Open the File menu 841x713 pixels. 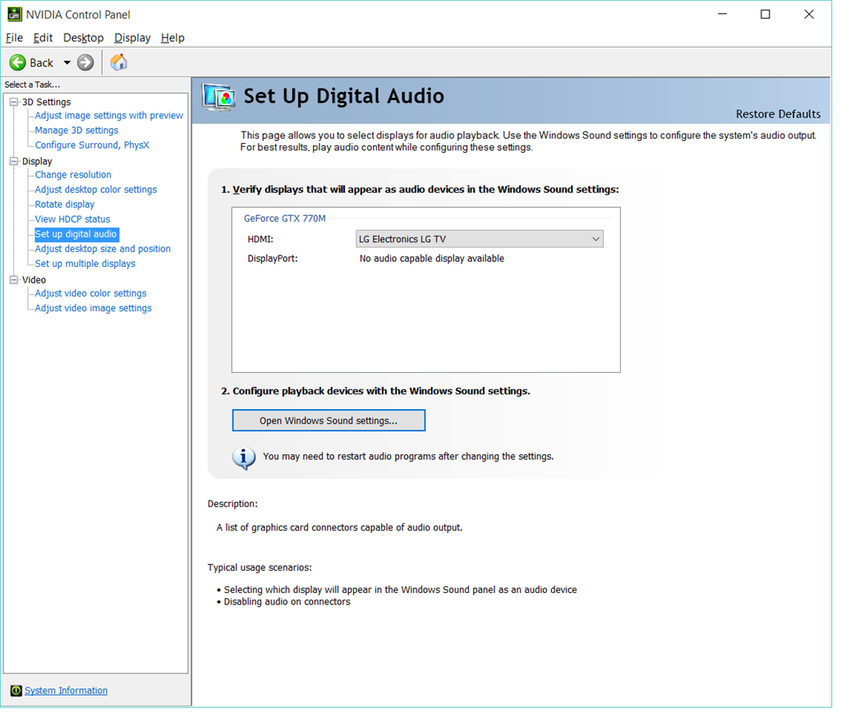(x=15, y=38)
